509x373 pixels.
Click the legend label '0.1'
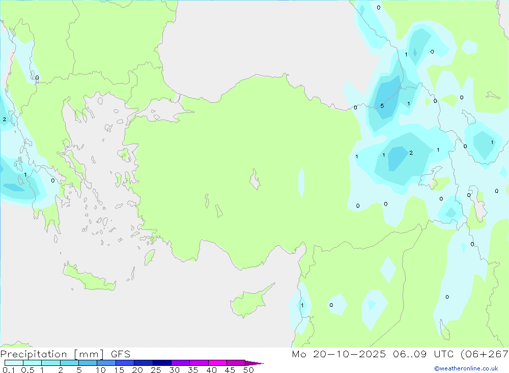point(9,370)
